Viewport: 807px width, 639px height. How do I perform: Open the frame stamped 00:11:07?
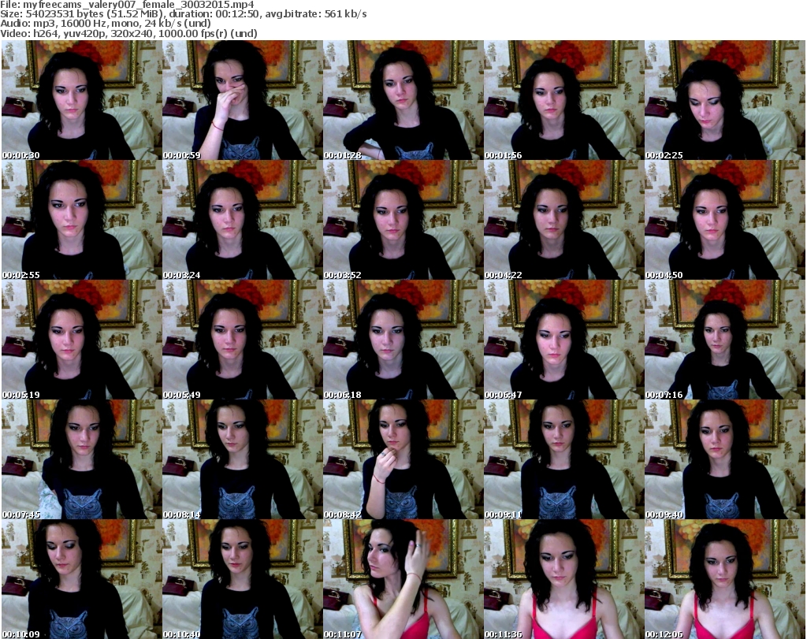403,579
